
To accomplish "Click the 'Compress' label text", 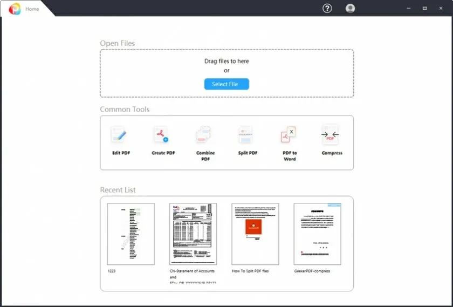I will coord(332,153).
